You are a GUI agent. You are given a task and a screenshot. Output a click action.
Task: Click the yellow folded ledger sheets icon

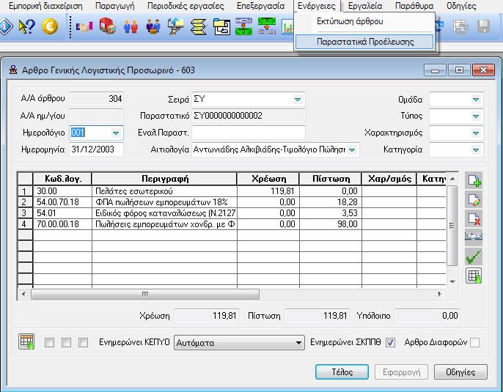tap(199, 26)
